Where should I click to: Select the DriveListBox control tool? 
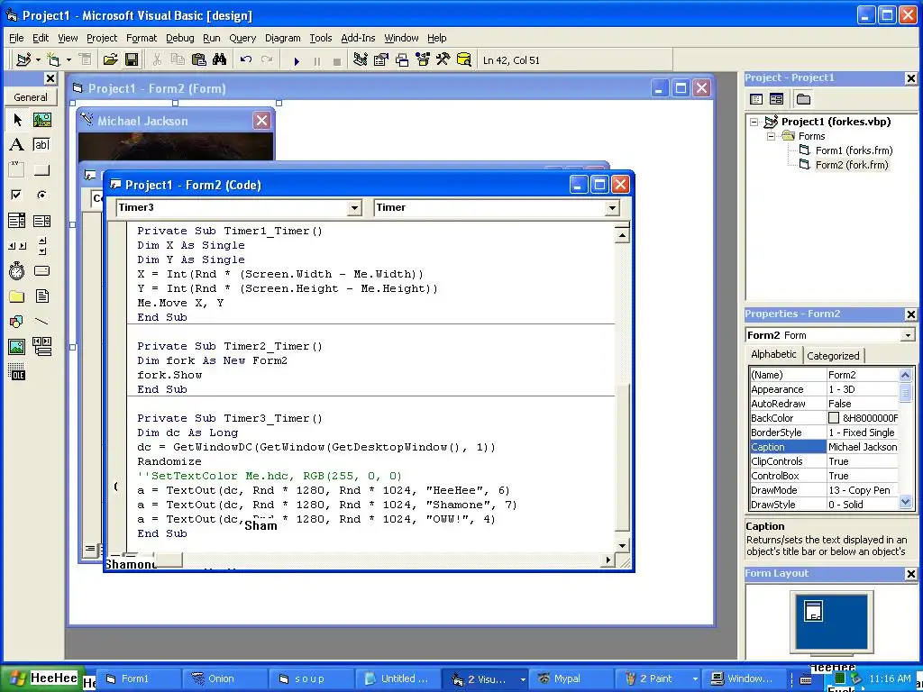[x=41, y=271]
